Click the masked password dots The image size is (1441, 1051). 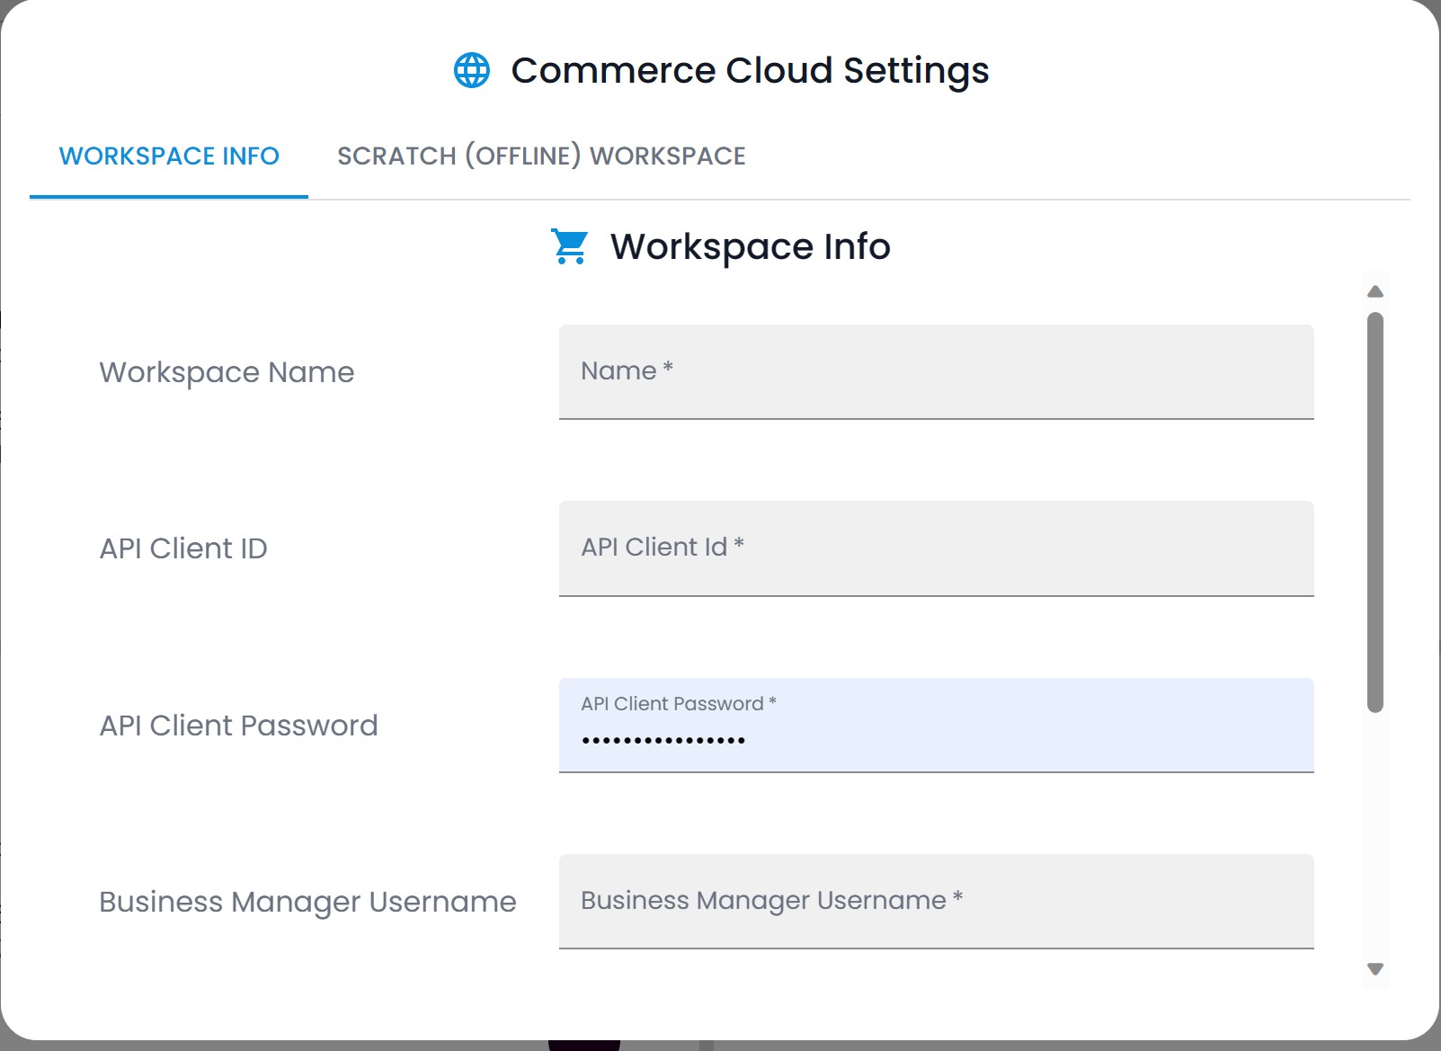tap(663, 741)
